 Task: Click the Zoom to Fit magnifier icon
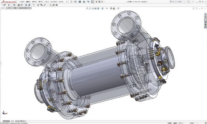coord(87,8)
